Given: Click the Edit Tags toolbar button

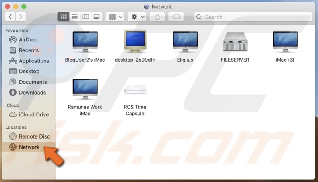Looking at the screenshot, I should coord(176,17).
